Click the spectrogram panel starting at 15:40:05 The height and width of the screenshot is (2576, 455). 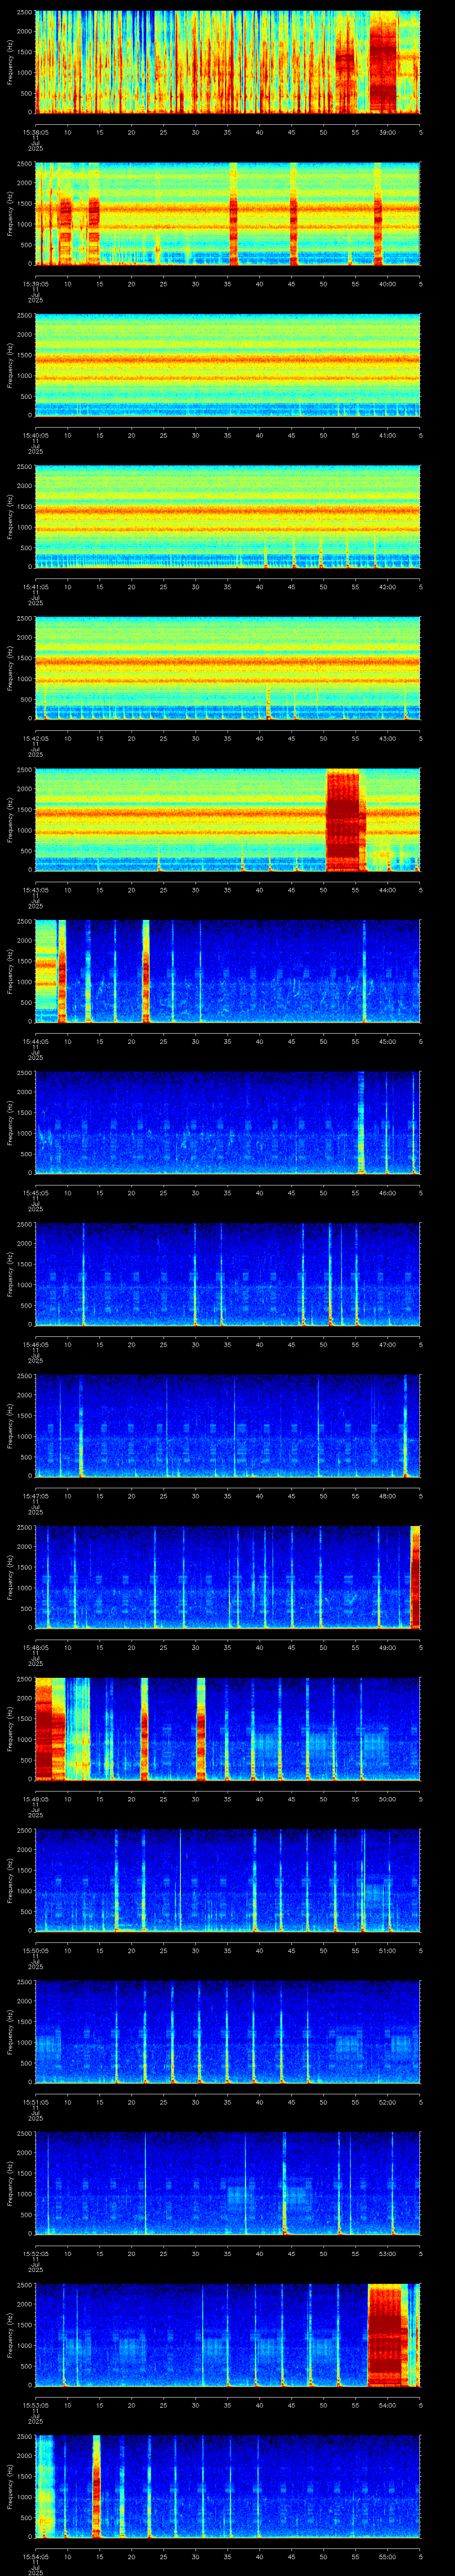(228, 365)
